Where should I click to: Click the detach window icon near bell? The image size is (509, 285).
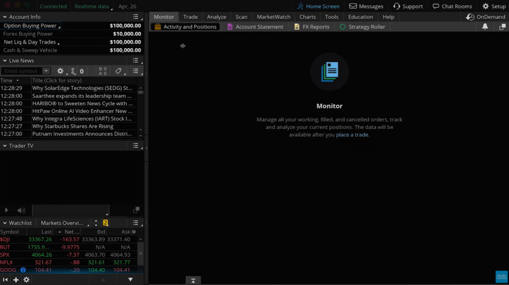tap(502, 27)
